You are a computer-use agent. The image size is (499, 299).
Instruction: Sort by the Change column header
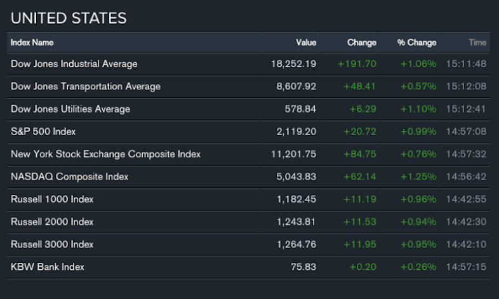pyautogui.click(x=362, y=43)
